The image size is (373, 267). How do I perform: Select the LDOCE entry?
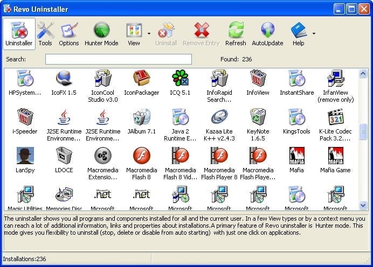[x=64, y=160]
